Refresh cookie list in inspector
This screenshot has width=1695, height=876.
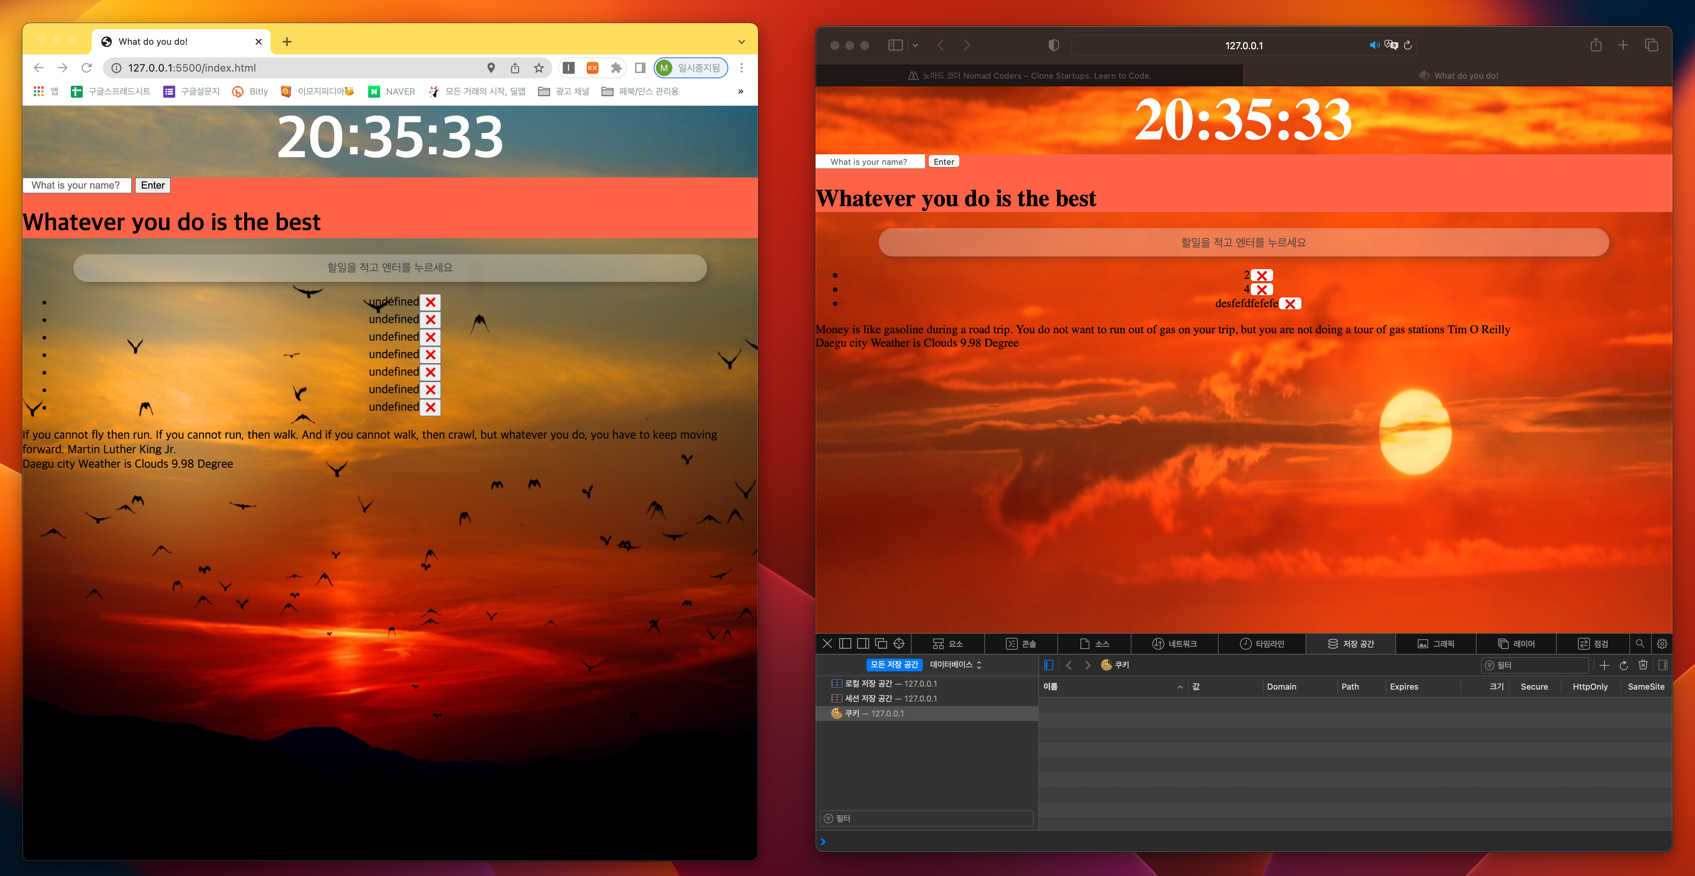click(x=1623, y=665)
